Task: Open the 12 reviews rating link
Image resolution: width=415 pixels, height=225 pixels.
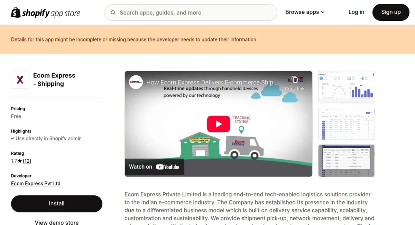Action: (27, 161)
